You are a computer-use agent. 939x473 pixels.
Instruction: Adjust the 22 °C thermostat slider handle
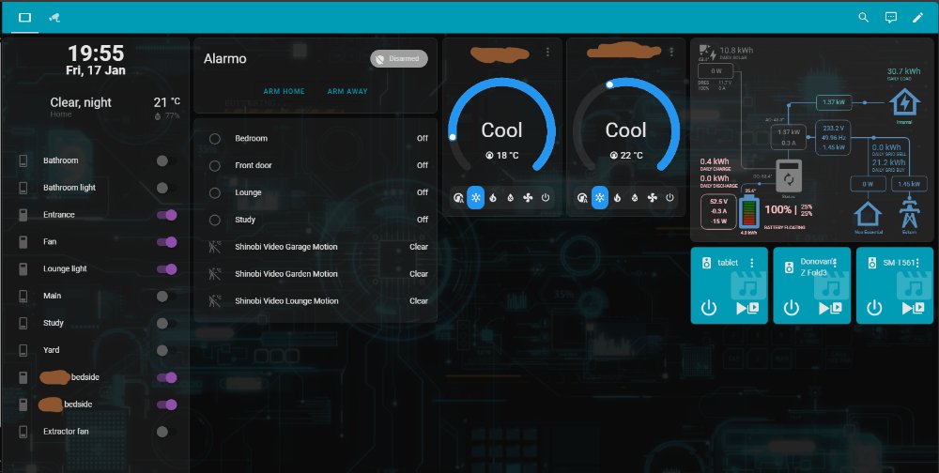pyautogui.click(x=609, y=85)
